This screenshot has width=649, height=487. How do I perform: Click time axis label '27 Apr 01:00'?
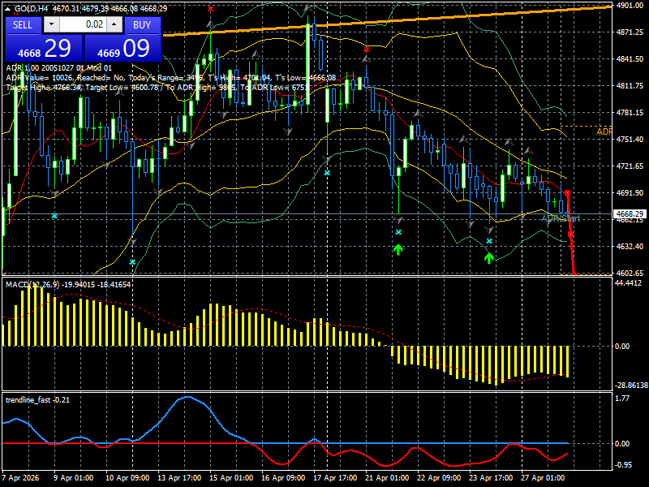pos(543,477)
